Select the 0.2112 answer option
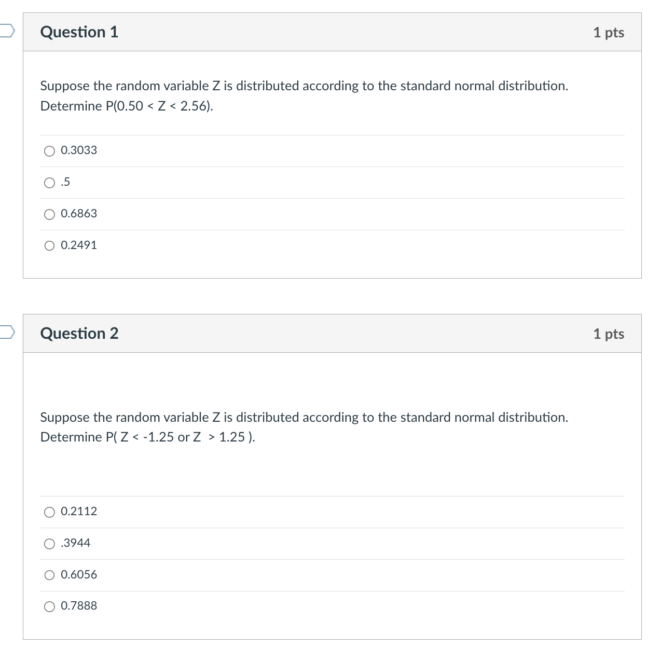661x662 pixels. point(49,512)
